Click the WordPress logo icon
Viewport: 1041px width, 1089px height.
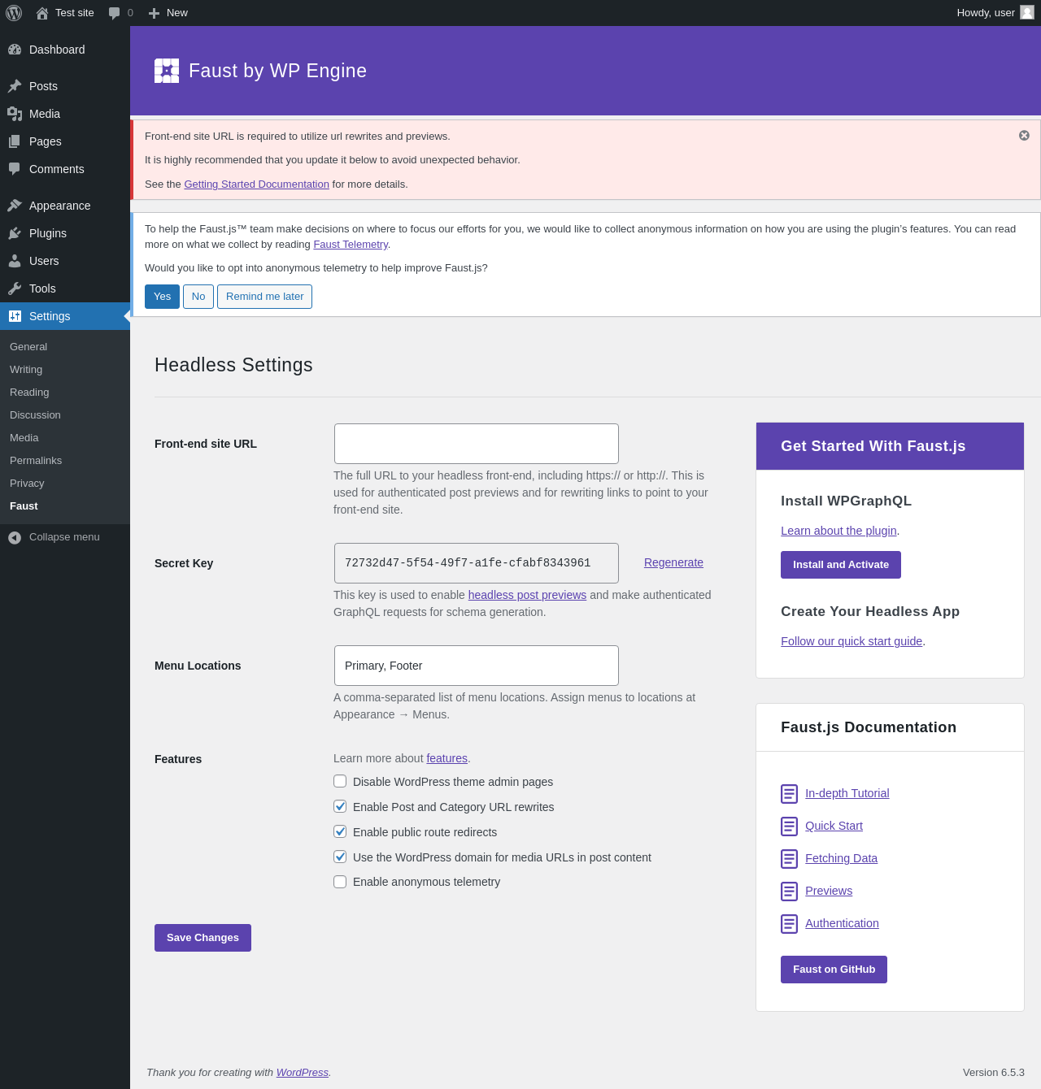coord(14,13)
